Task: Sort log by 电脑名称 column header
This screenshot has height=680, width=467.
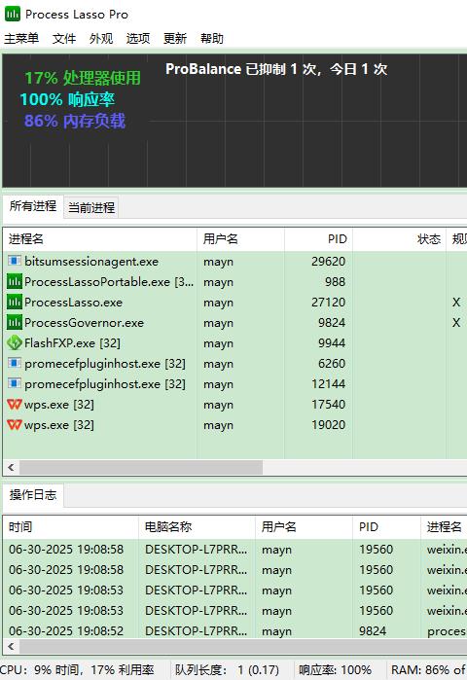Action: coord(197,527)
